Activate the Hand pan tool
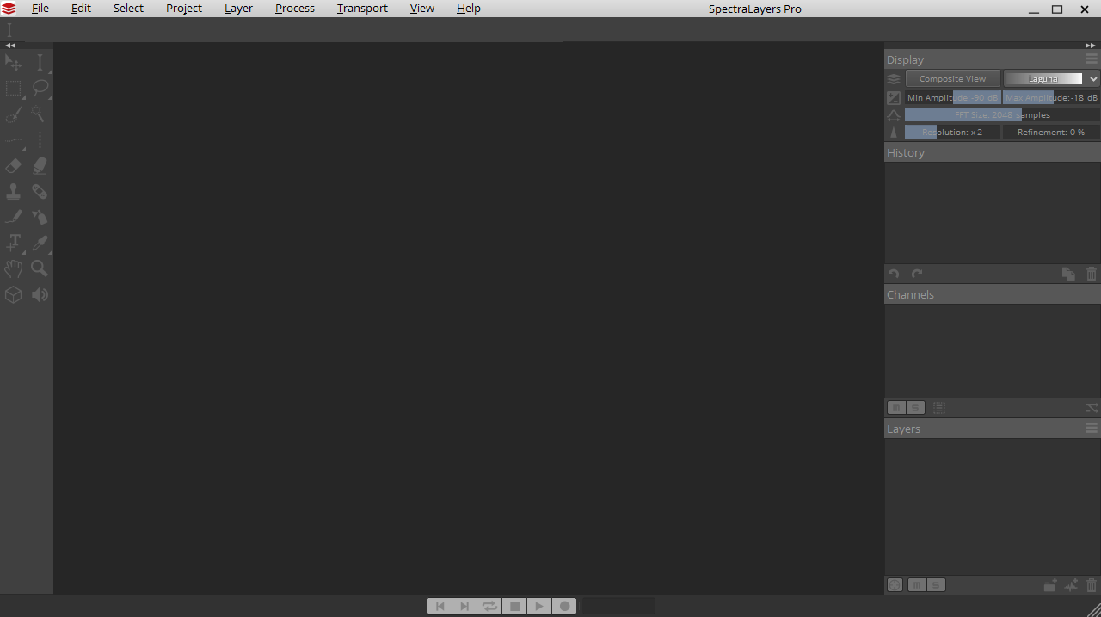The image size is (1101, 617). coord(14,268)
